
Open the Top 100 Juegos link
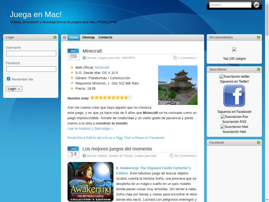234,59
